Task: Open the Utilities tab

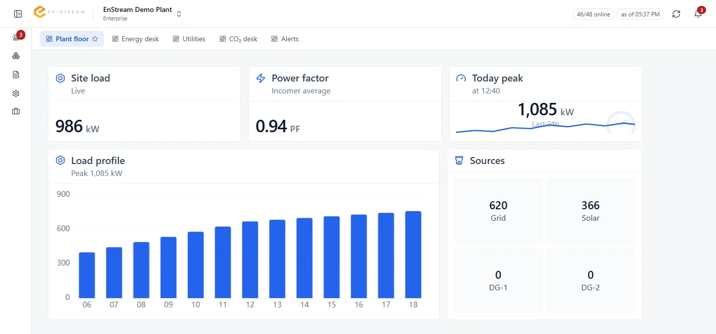Action: [189, 39]
